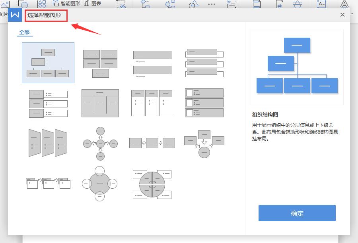
Task: Pick the stacked offset boxes list layout
Action: pyautogui.click(x=204, y=63)
